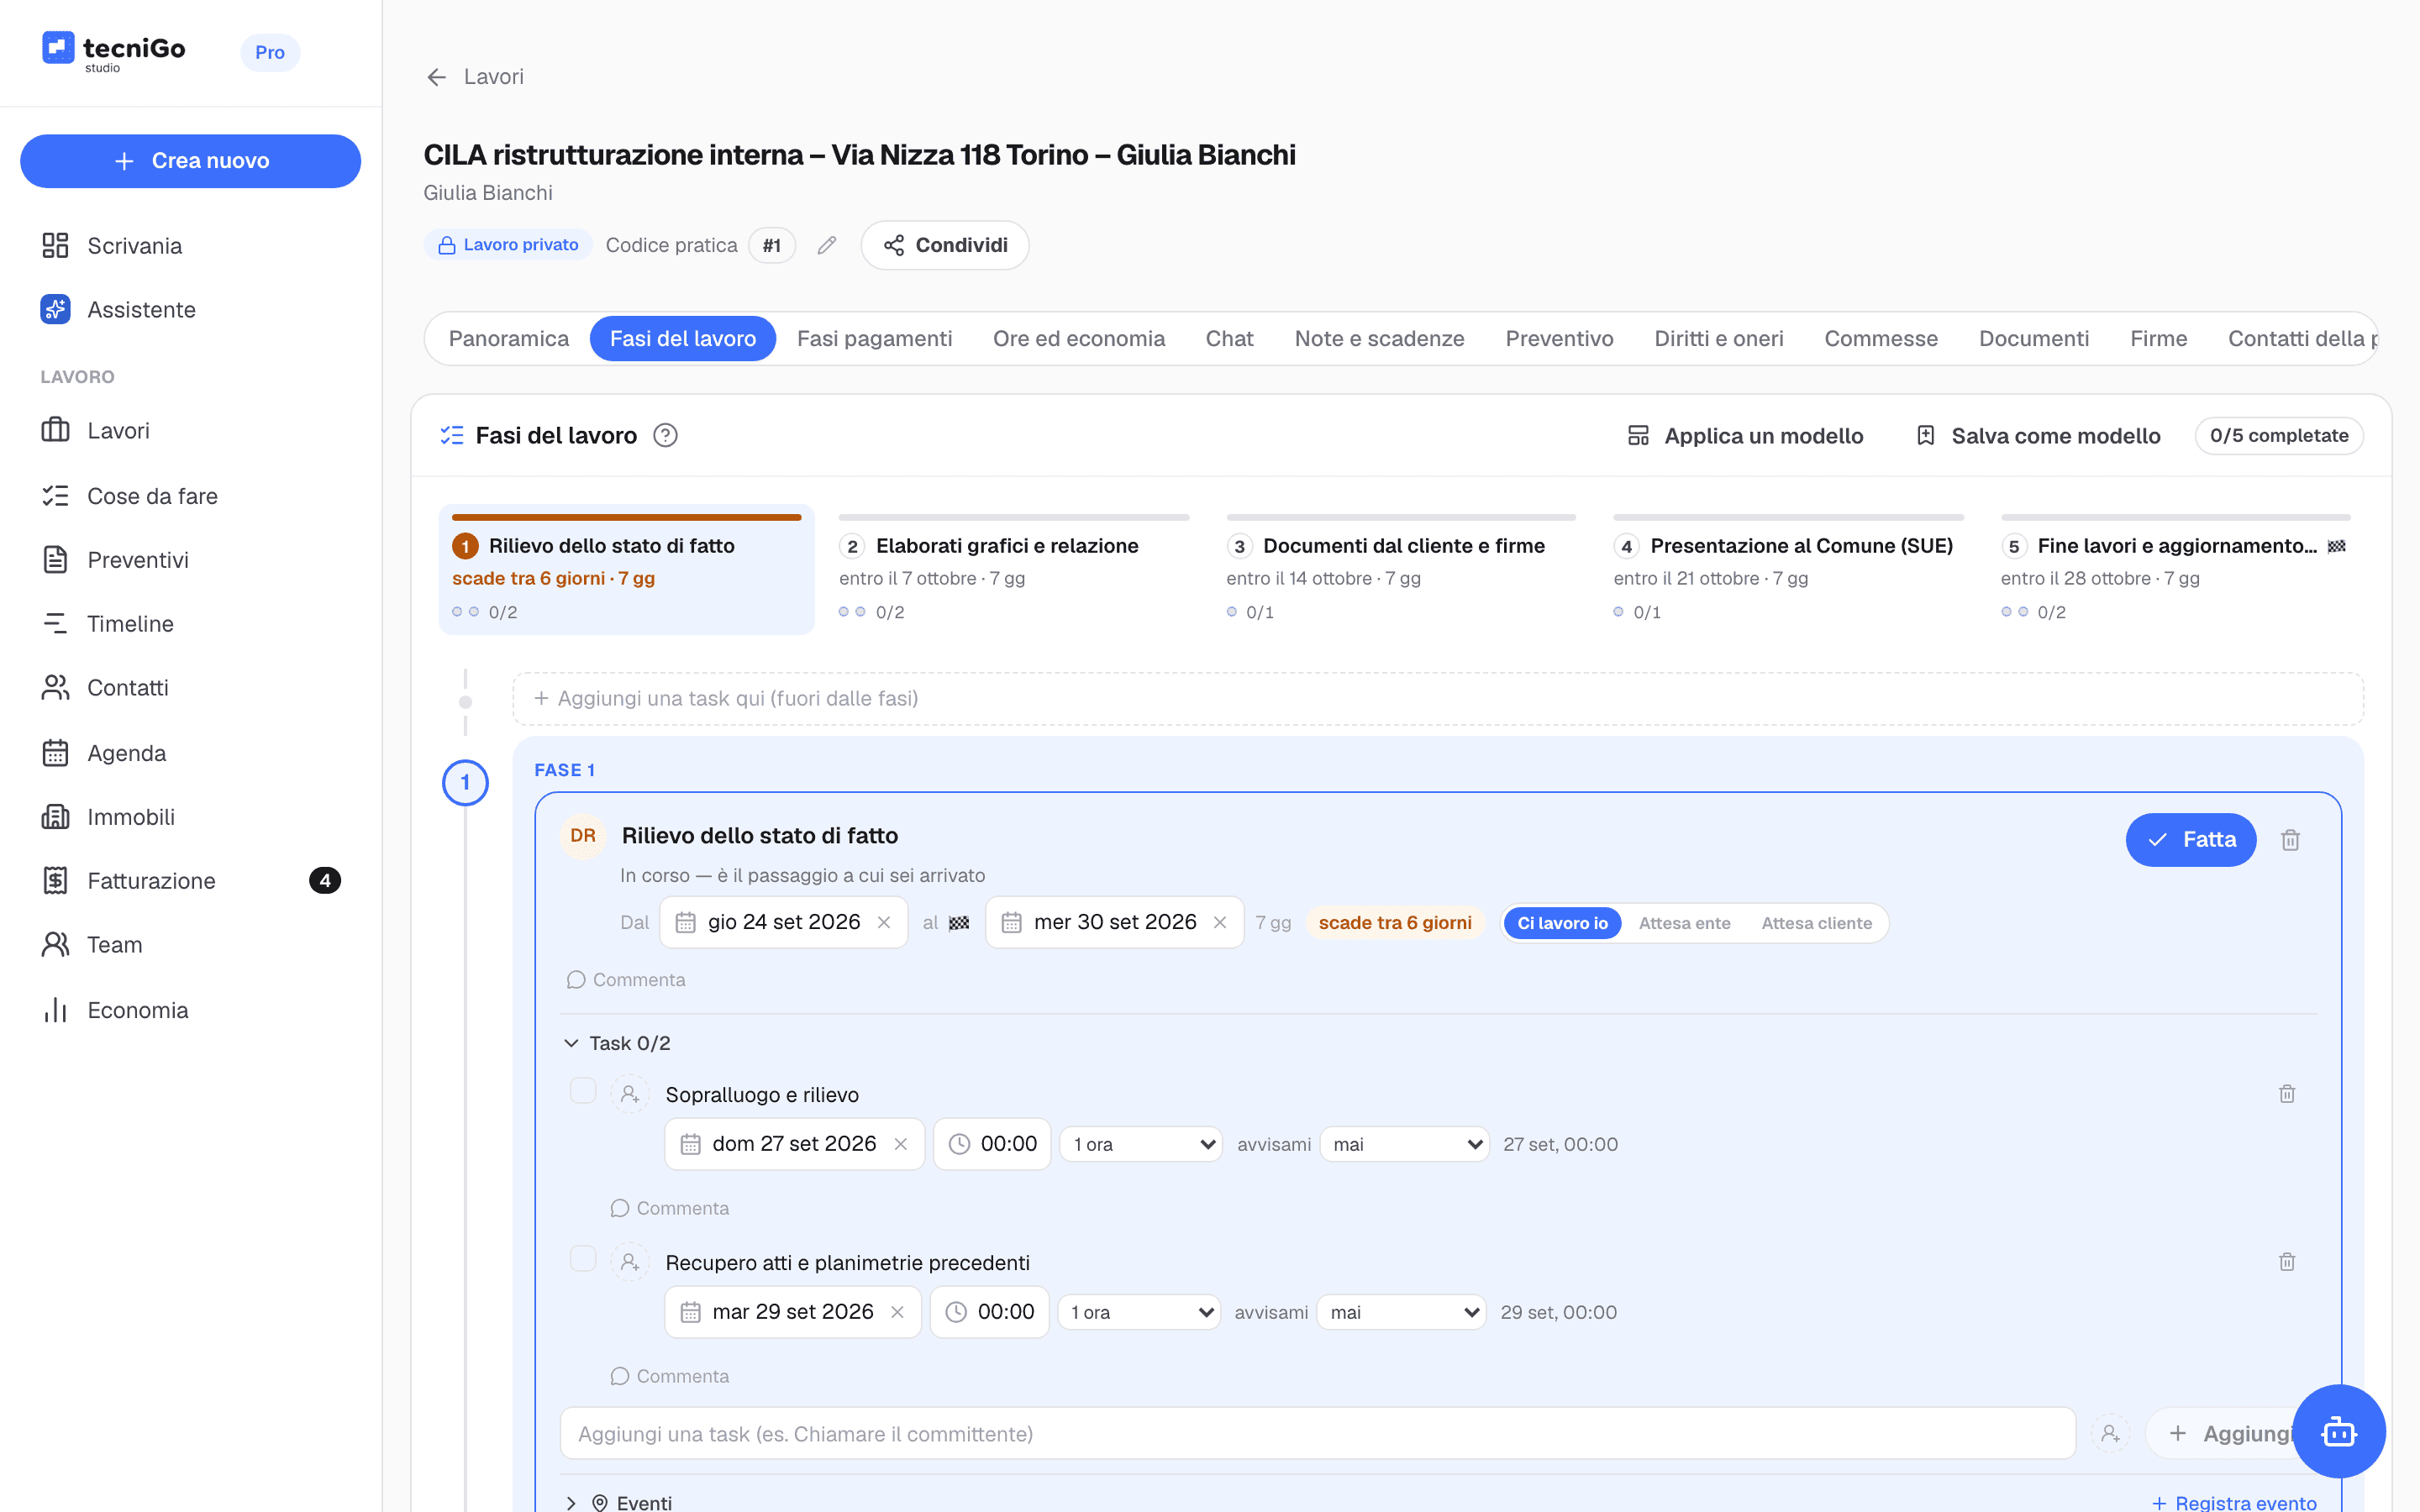The image size is (2420, 1512).
Task: Clear the start date gio 24 set 2026
Action: tap(884, 922)
